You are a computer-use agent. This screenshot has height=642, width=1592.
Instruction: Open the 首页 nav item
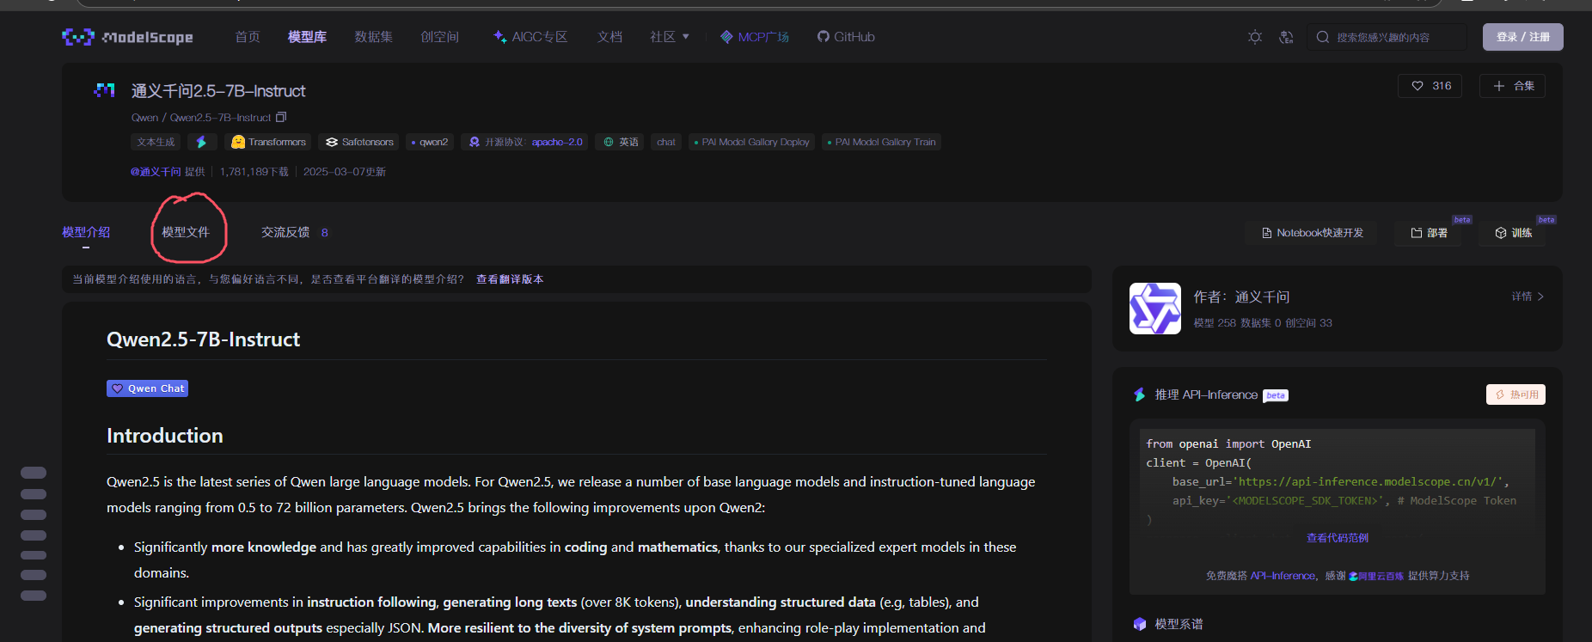248,37
